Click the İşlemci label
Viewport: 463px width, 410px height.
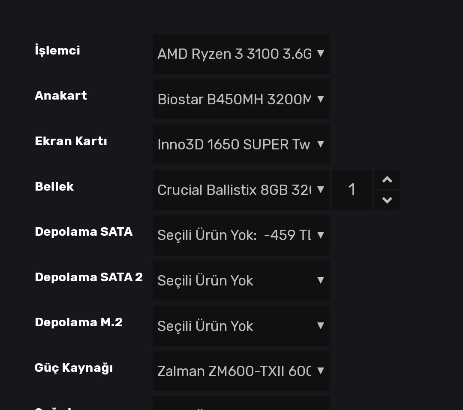point(57,51)
